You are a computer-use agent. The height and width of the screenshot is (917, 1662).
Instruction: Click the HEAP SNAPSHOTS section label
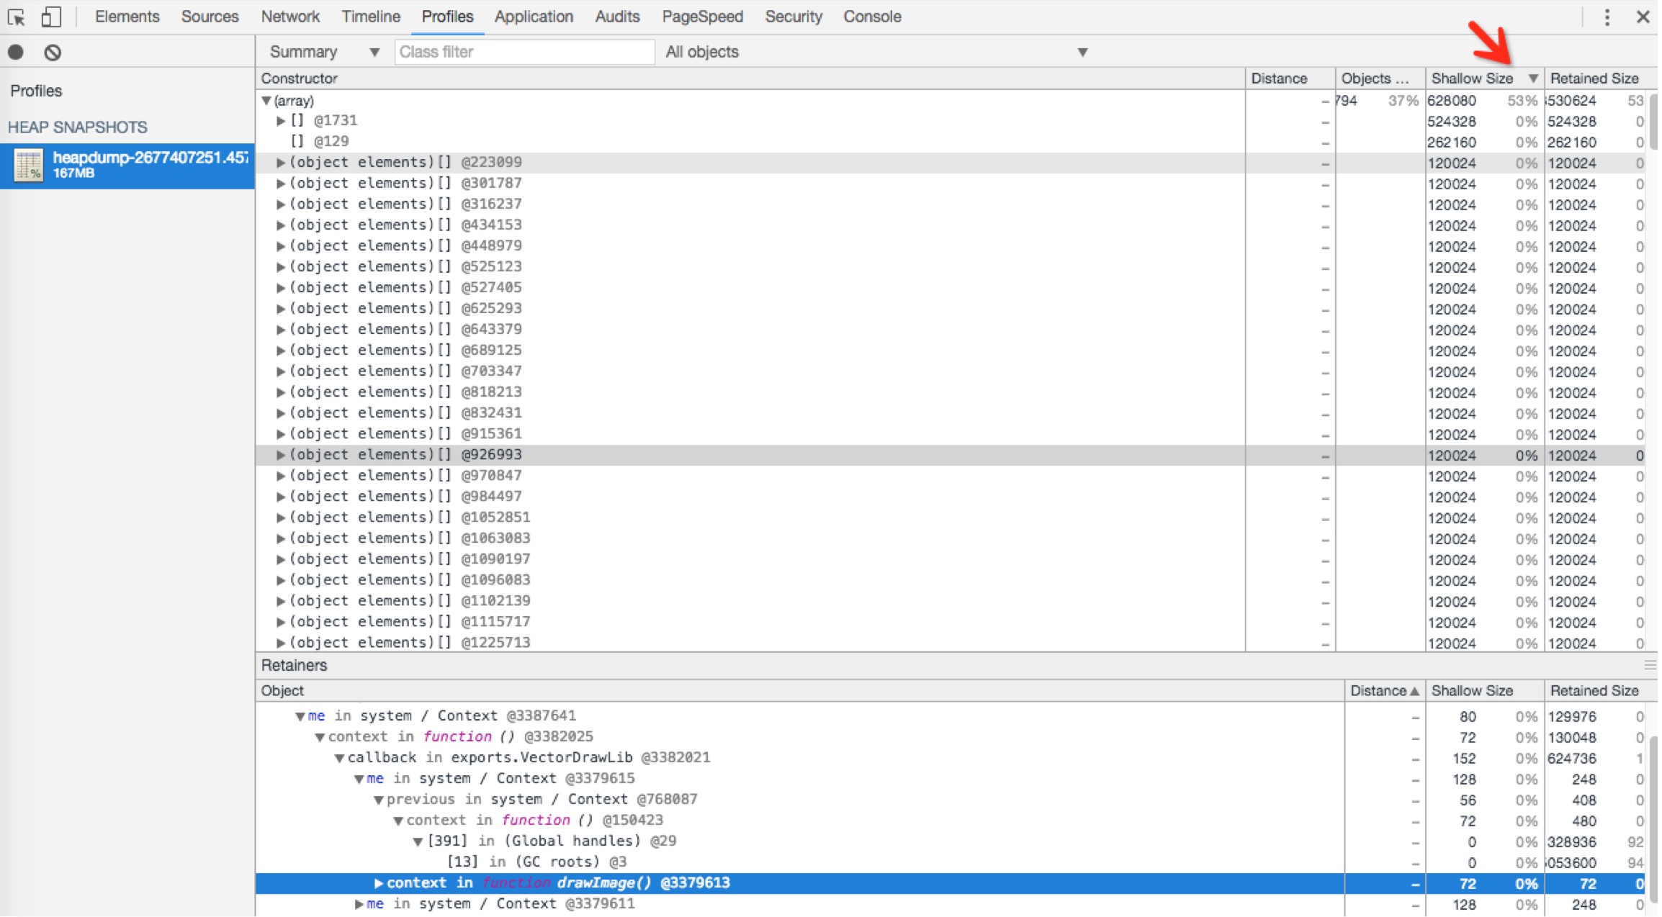(77, 127)
